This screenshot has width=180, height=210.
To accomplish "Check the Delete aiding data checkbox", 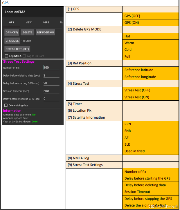I will click(x=6, y=105).
